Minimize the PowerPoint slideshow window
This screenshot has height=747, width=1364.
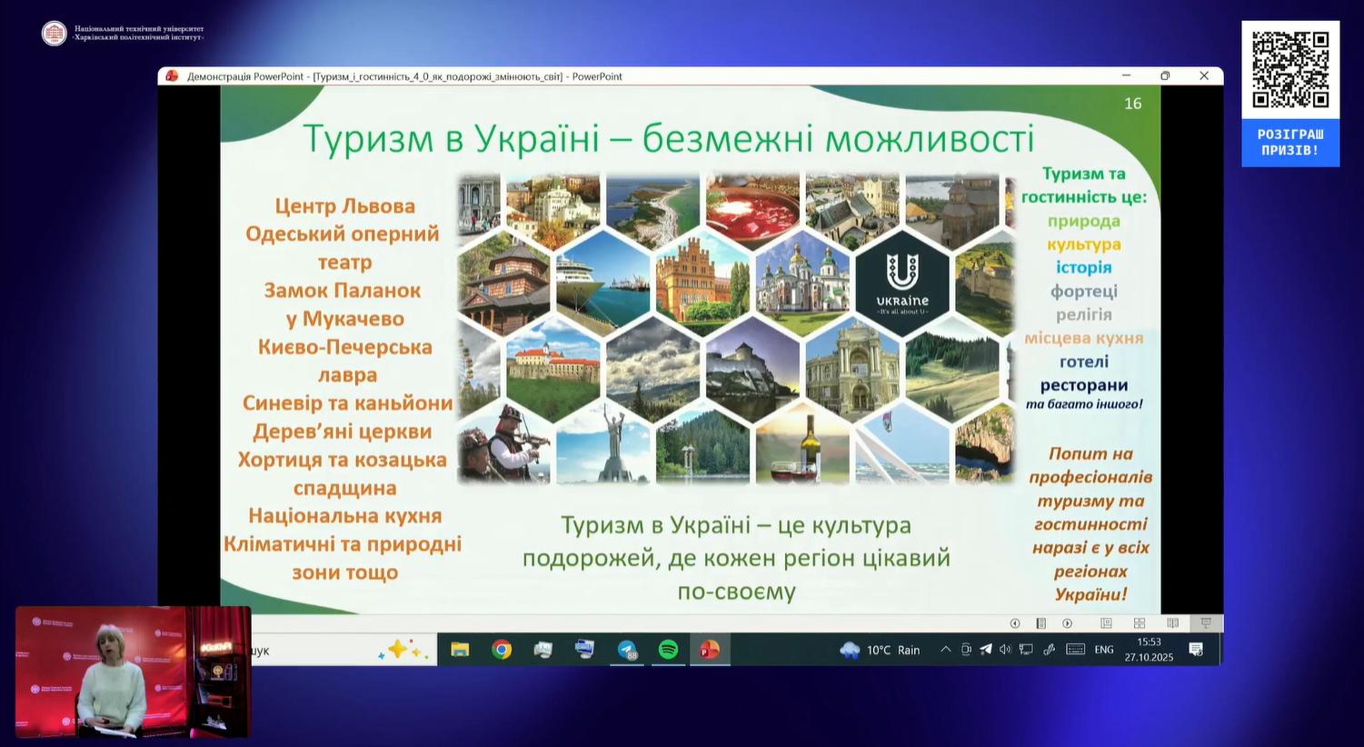point(1126,76)
